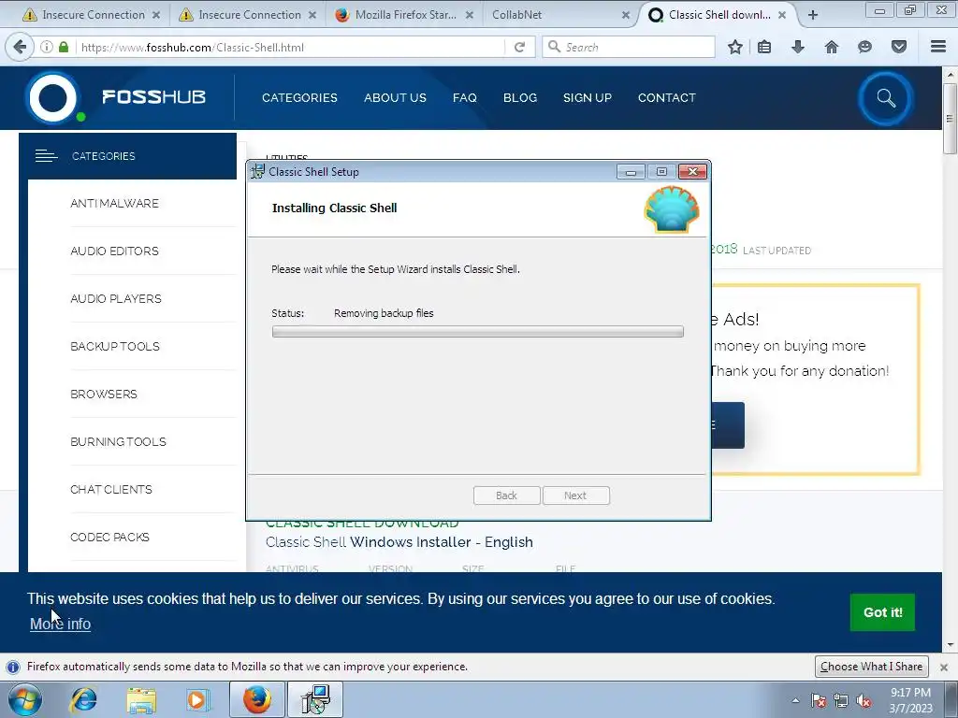Click the Categories hamburger lines icon
Screen dimensions: 958x718
(47, 156)
